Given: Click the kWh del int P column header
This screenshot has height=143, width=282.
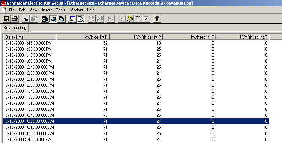Looking at the screenshot, I should tap(83, 37).
